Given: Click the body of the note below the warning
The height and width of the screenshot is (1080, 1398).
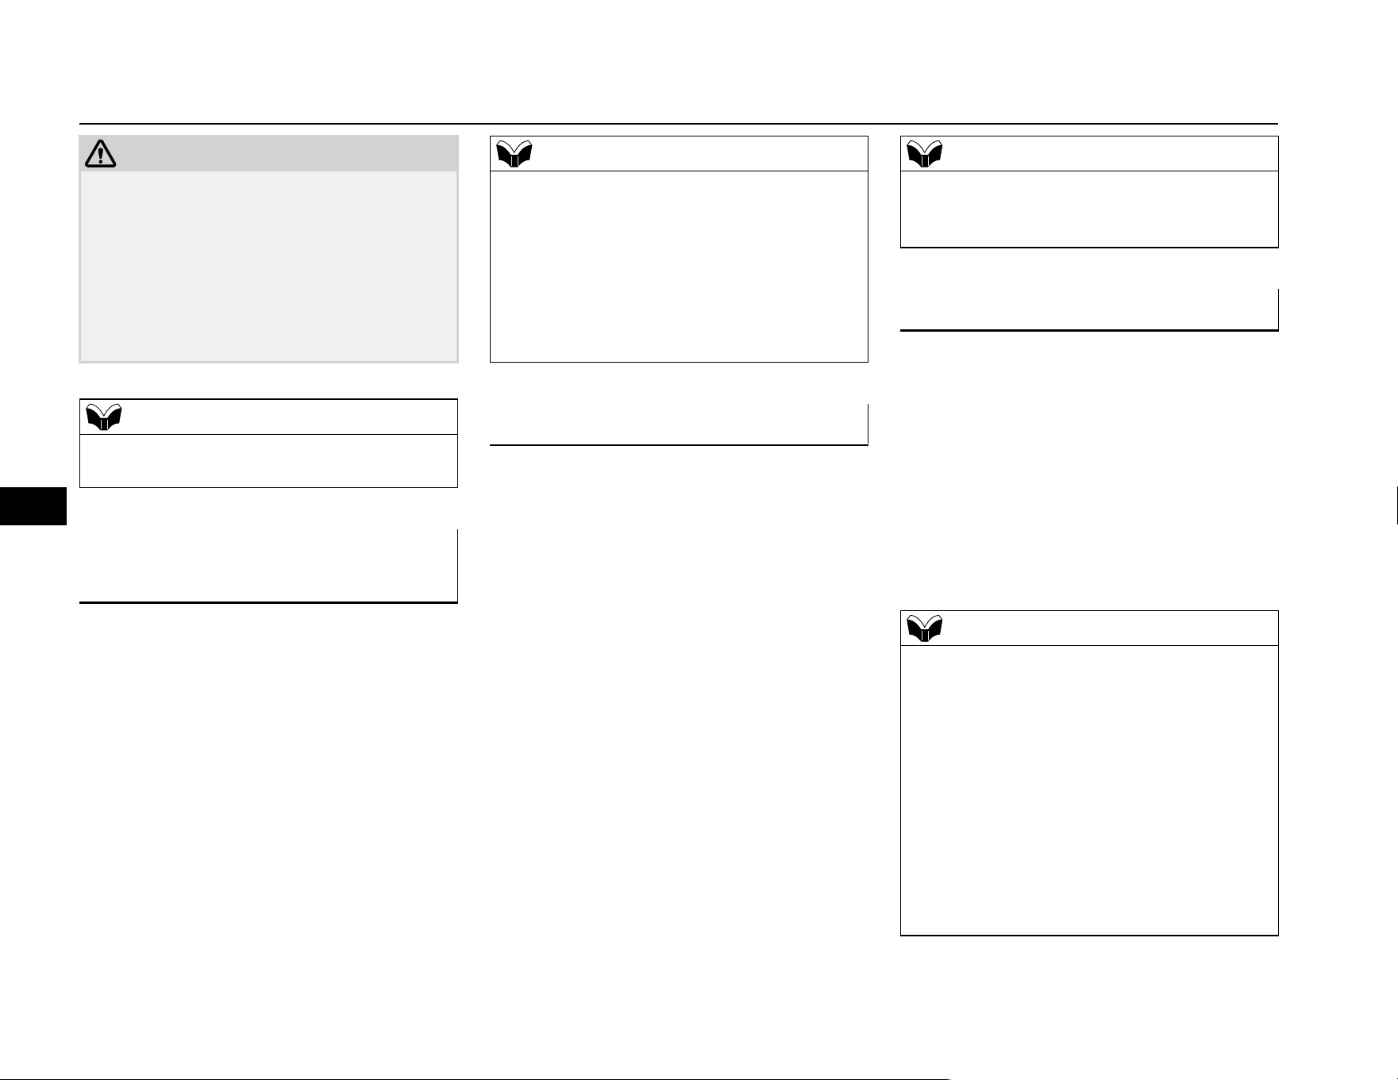Looking at the screenshot, I should [x=269, y=460].
